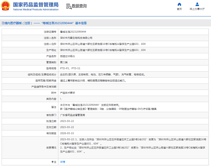Image resolution: width=211 pixels, height=167 pixels.
Task: Click the 适用范围 intended use description
Action: 93,81
